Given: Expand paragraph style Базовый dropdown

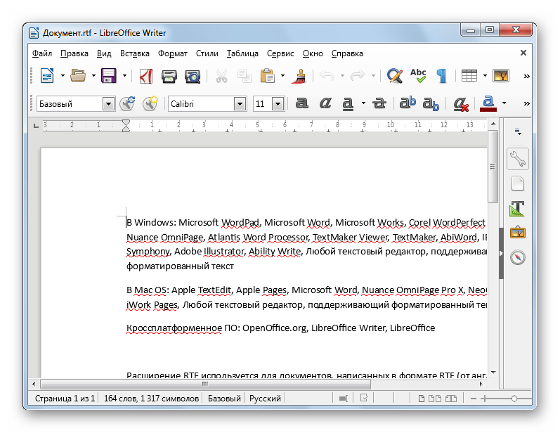Looking at the screenshot, I should (108, 104).
